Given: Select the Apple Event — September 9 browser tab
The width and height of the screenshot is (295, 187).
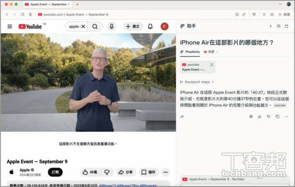Looking at the screenshot, I should (x=48, y=4).
